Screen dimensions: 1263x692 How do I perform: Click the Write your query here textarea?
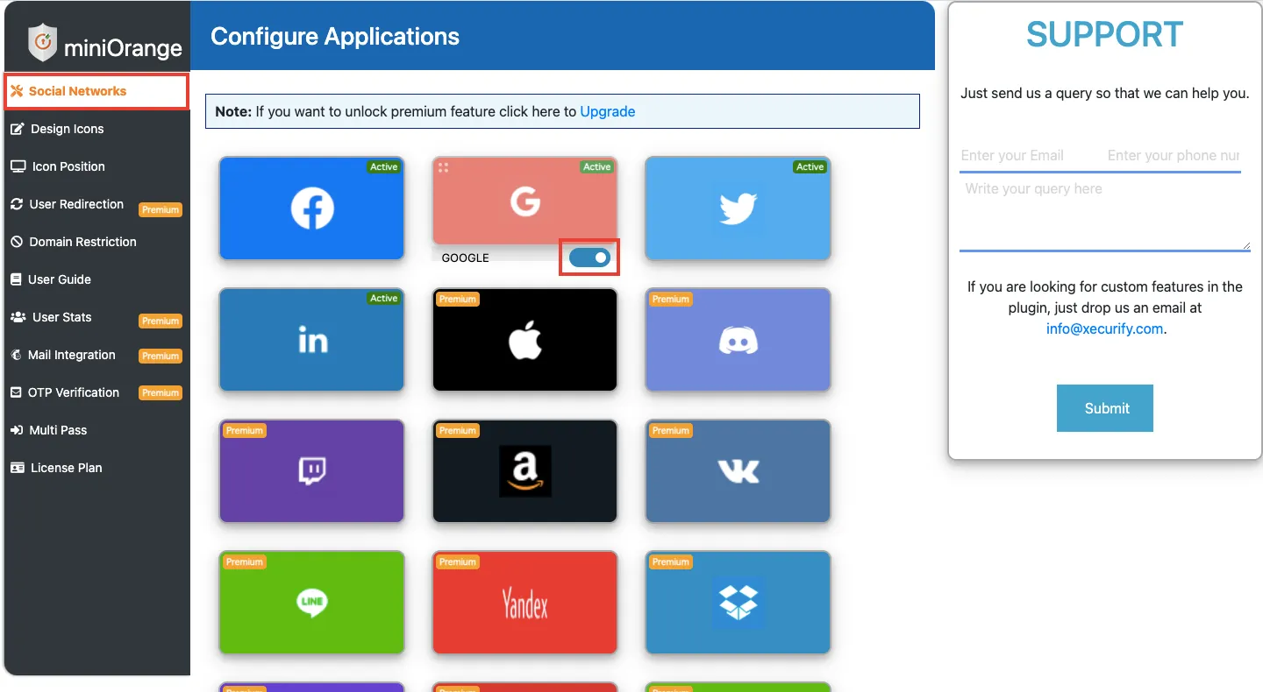coord(1105,214)
